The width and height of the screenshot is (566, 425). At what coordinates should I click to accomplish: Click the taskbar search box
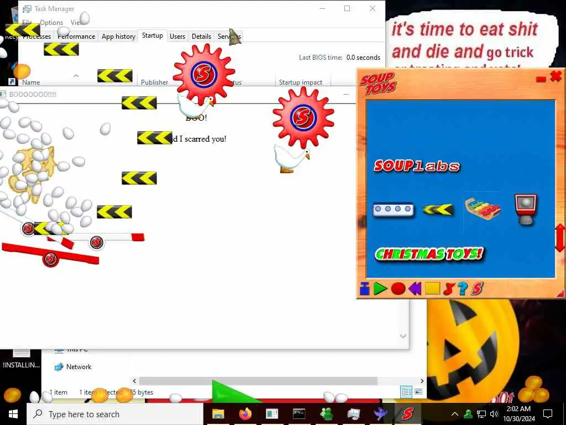click(115, 414)
